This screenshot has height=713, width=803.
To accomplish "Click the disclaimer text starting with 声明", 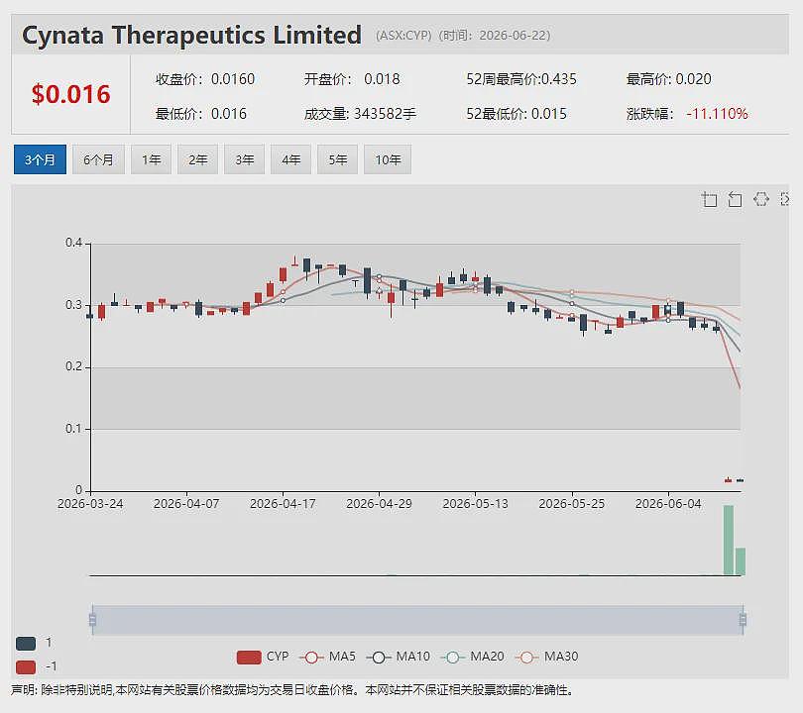I will (291, 690).
